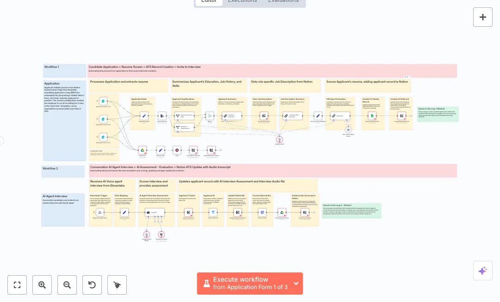Select the Merge node

[x=209, y=116]
